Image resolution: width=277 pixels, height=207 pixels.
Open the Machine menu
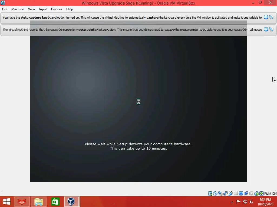18,9
